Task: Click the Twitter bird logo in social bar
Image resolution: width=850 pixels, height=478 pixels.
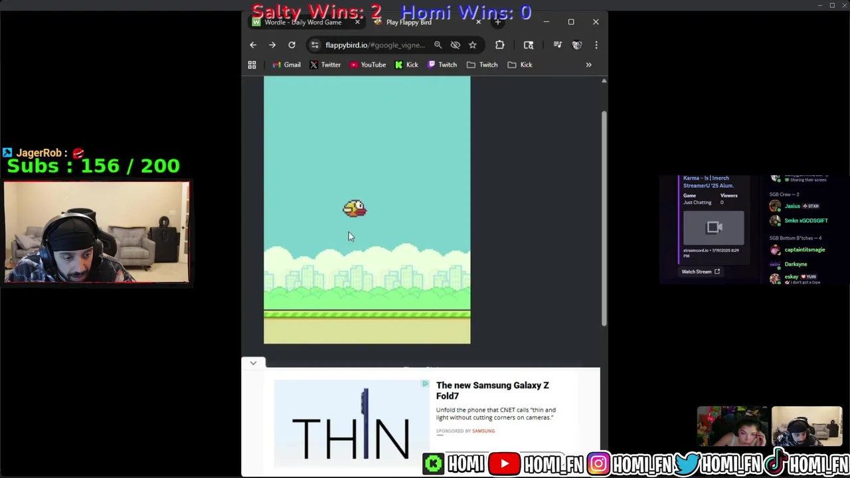Action: pos(687,463)
